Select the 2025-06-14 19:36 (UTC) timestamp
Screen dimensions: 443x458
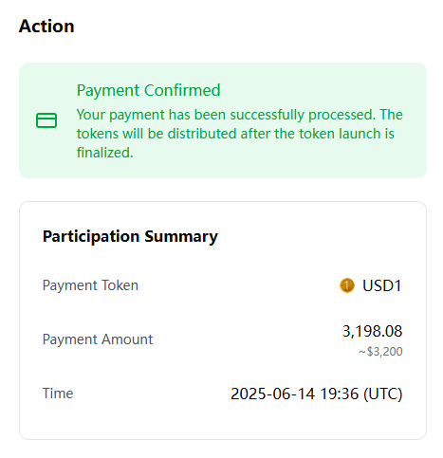point(317,394)
